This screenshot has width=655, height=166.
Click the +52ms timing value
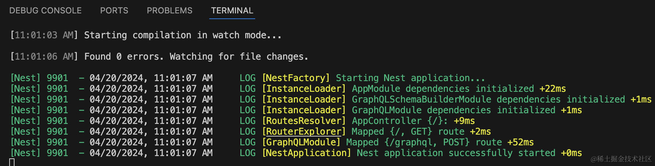(x=520, y=142)
